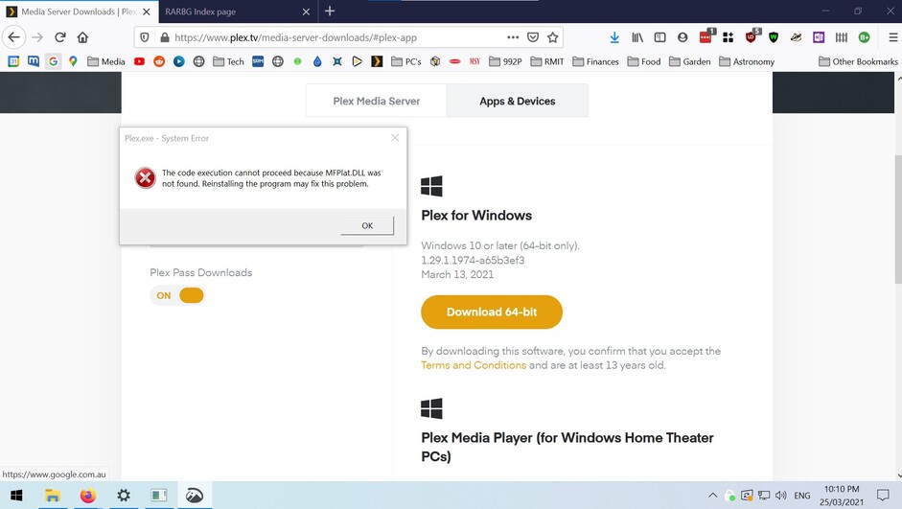Show hidden system tray icons chevron
The height and width of the screenshot is (509, 902).
click(x=712, y=496)
